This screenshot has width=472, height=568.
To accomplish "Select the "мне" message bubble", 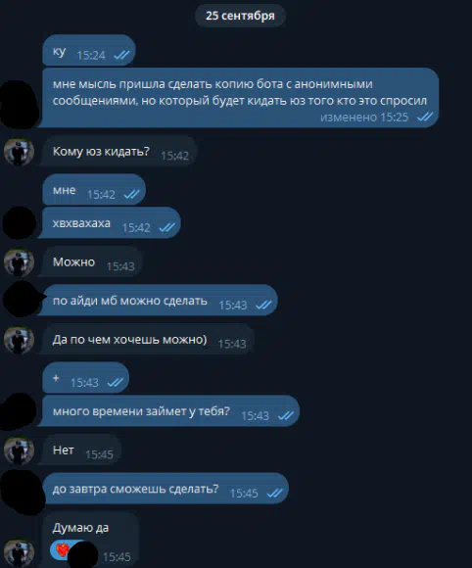I will pyautogui.click(x=94, y=190).
